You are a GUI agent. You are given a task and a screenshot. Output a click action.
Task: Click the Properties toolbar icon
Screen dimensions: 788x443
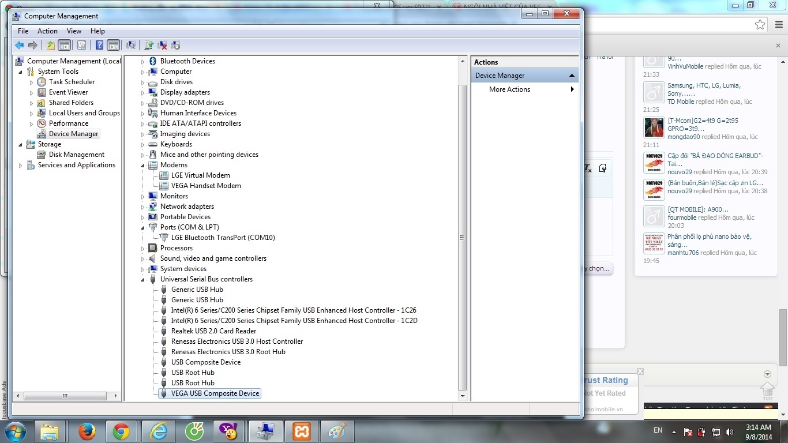(81, 45)
